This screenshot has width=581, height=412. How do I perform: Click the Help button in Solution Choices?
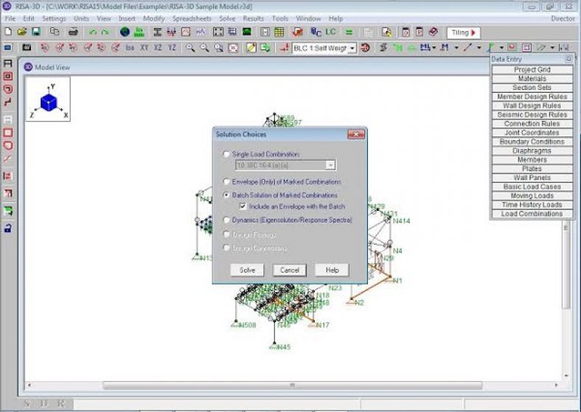[332, 270]
